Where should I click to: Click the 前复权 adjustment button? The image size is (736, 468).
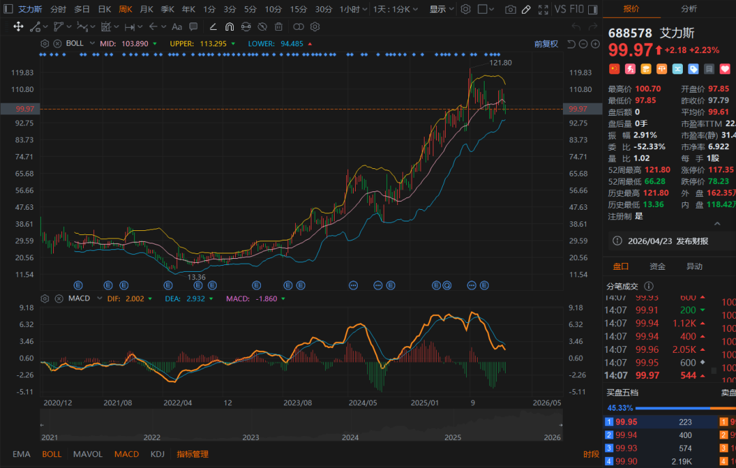(x=546, y=44)
